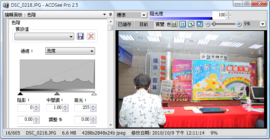
Task: Click the red X delete preset icon
Action: coord(91,36)
